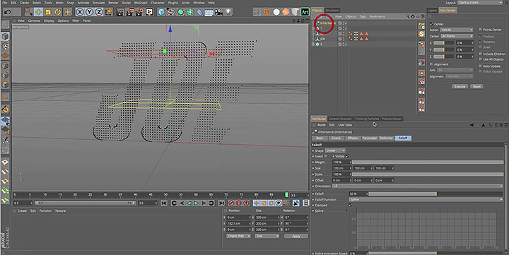Open the Falloff Function Spline dropdown
Screen dimensions: 509x255
[x=426, y=199]
